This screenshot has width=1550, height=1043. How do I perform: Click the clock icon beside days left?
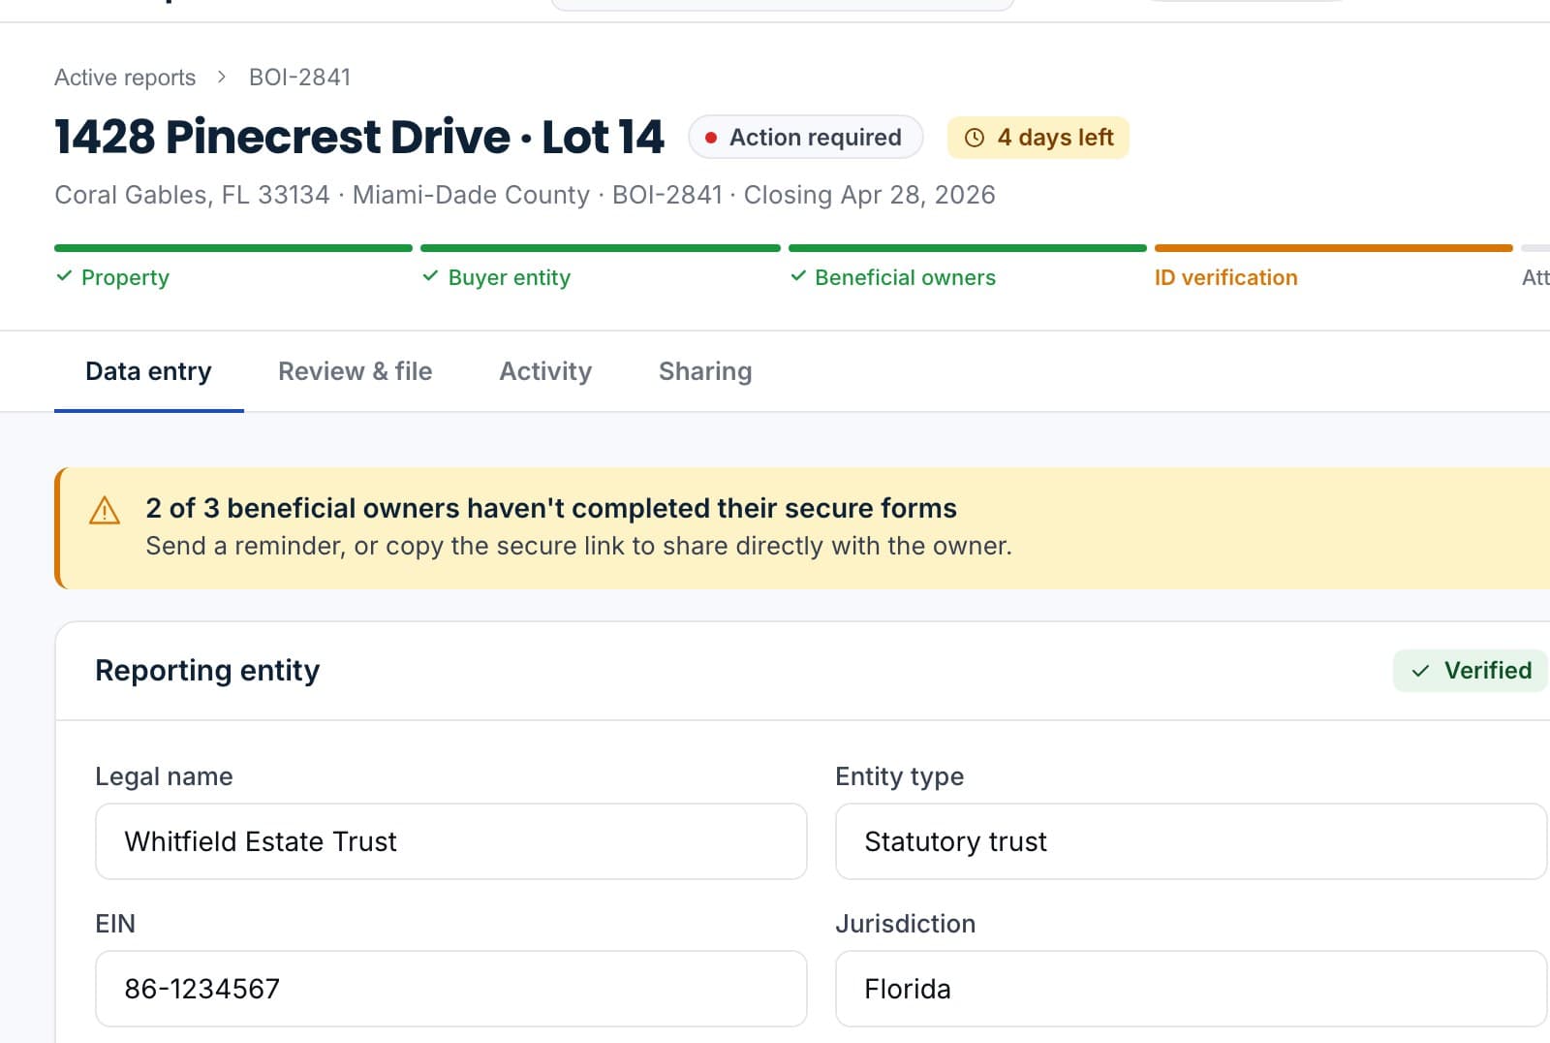coord(975,138)
